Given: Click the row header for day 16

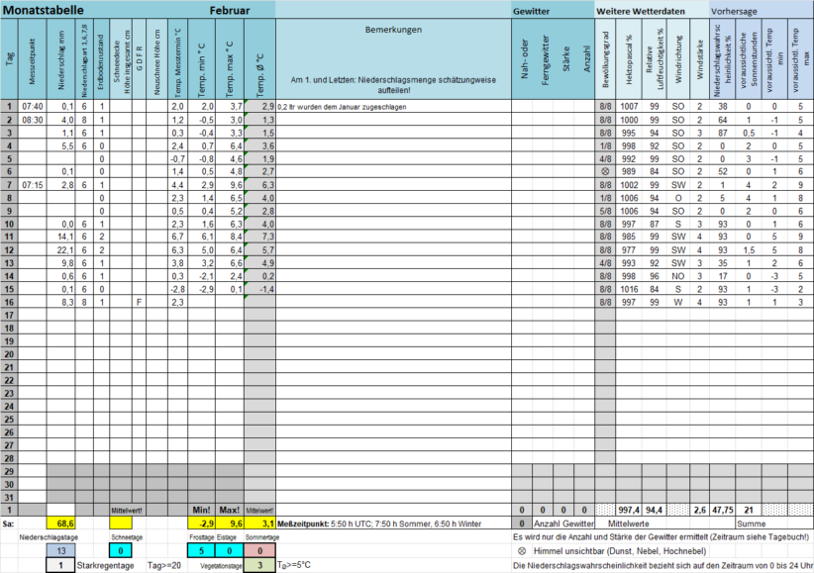Looking at the screenshot, I should 9,302.
